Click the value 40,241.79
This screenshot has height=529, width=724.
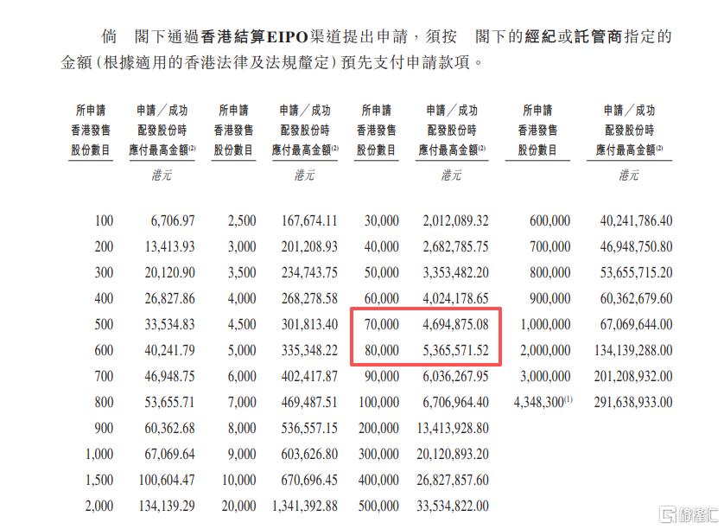click(x=169, y=350)
